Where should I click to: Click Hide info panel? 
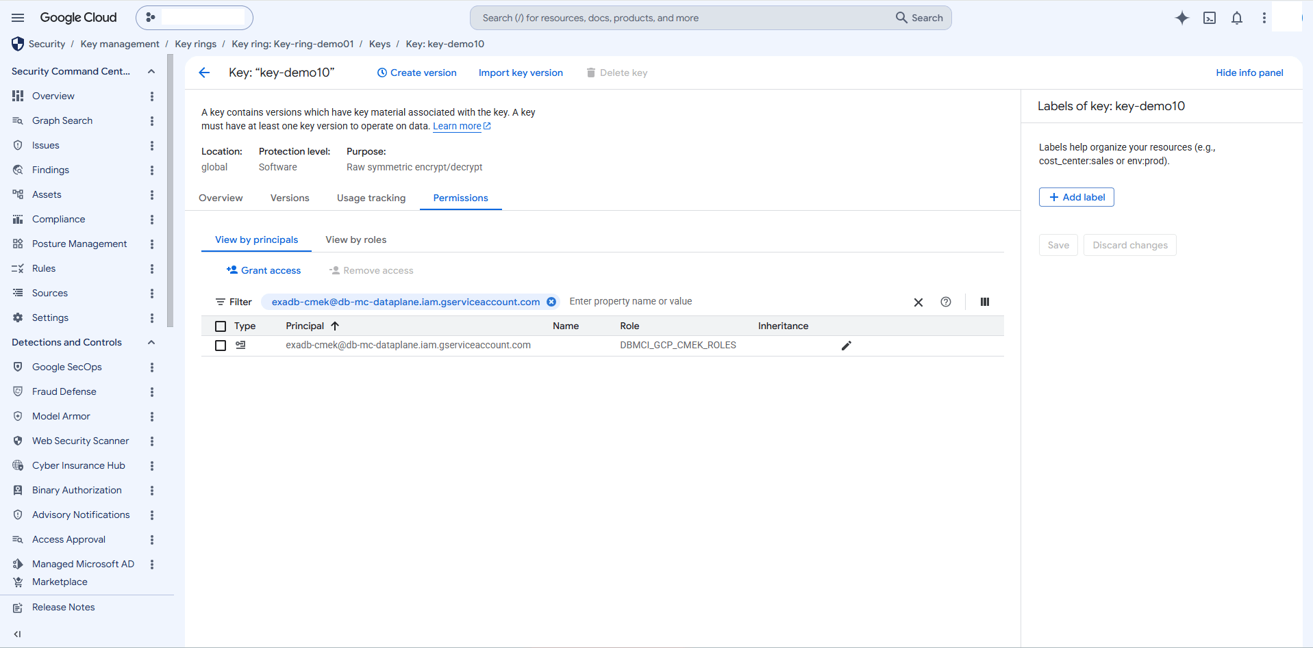[x=1249, y=73]
